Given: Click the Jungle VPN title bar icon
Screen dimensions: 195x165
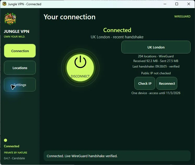Looking at the screenshot, I should click(4, 4).
